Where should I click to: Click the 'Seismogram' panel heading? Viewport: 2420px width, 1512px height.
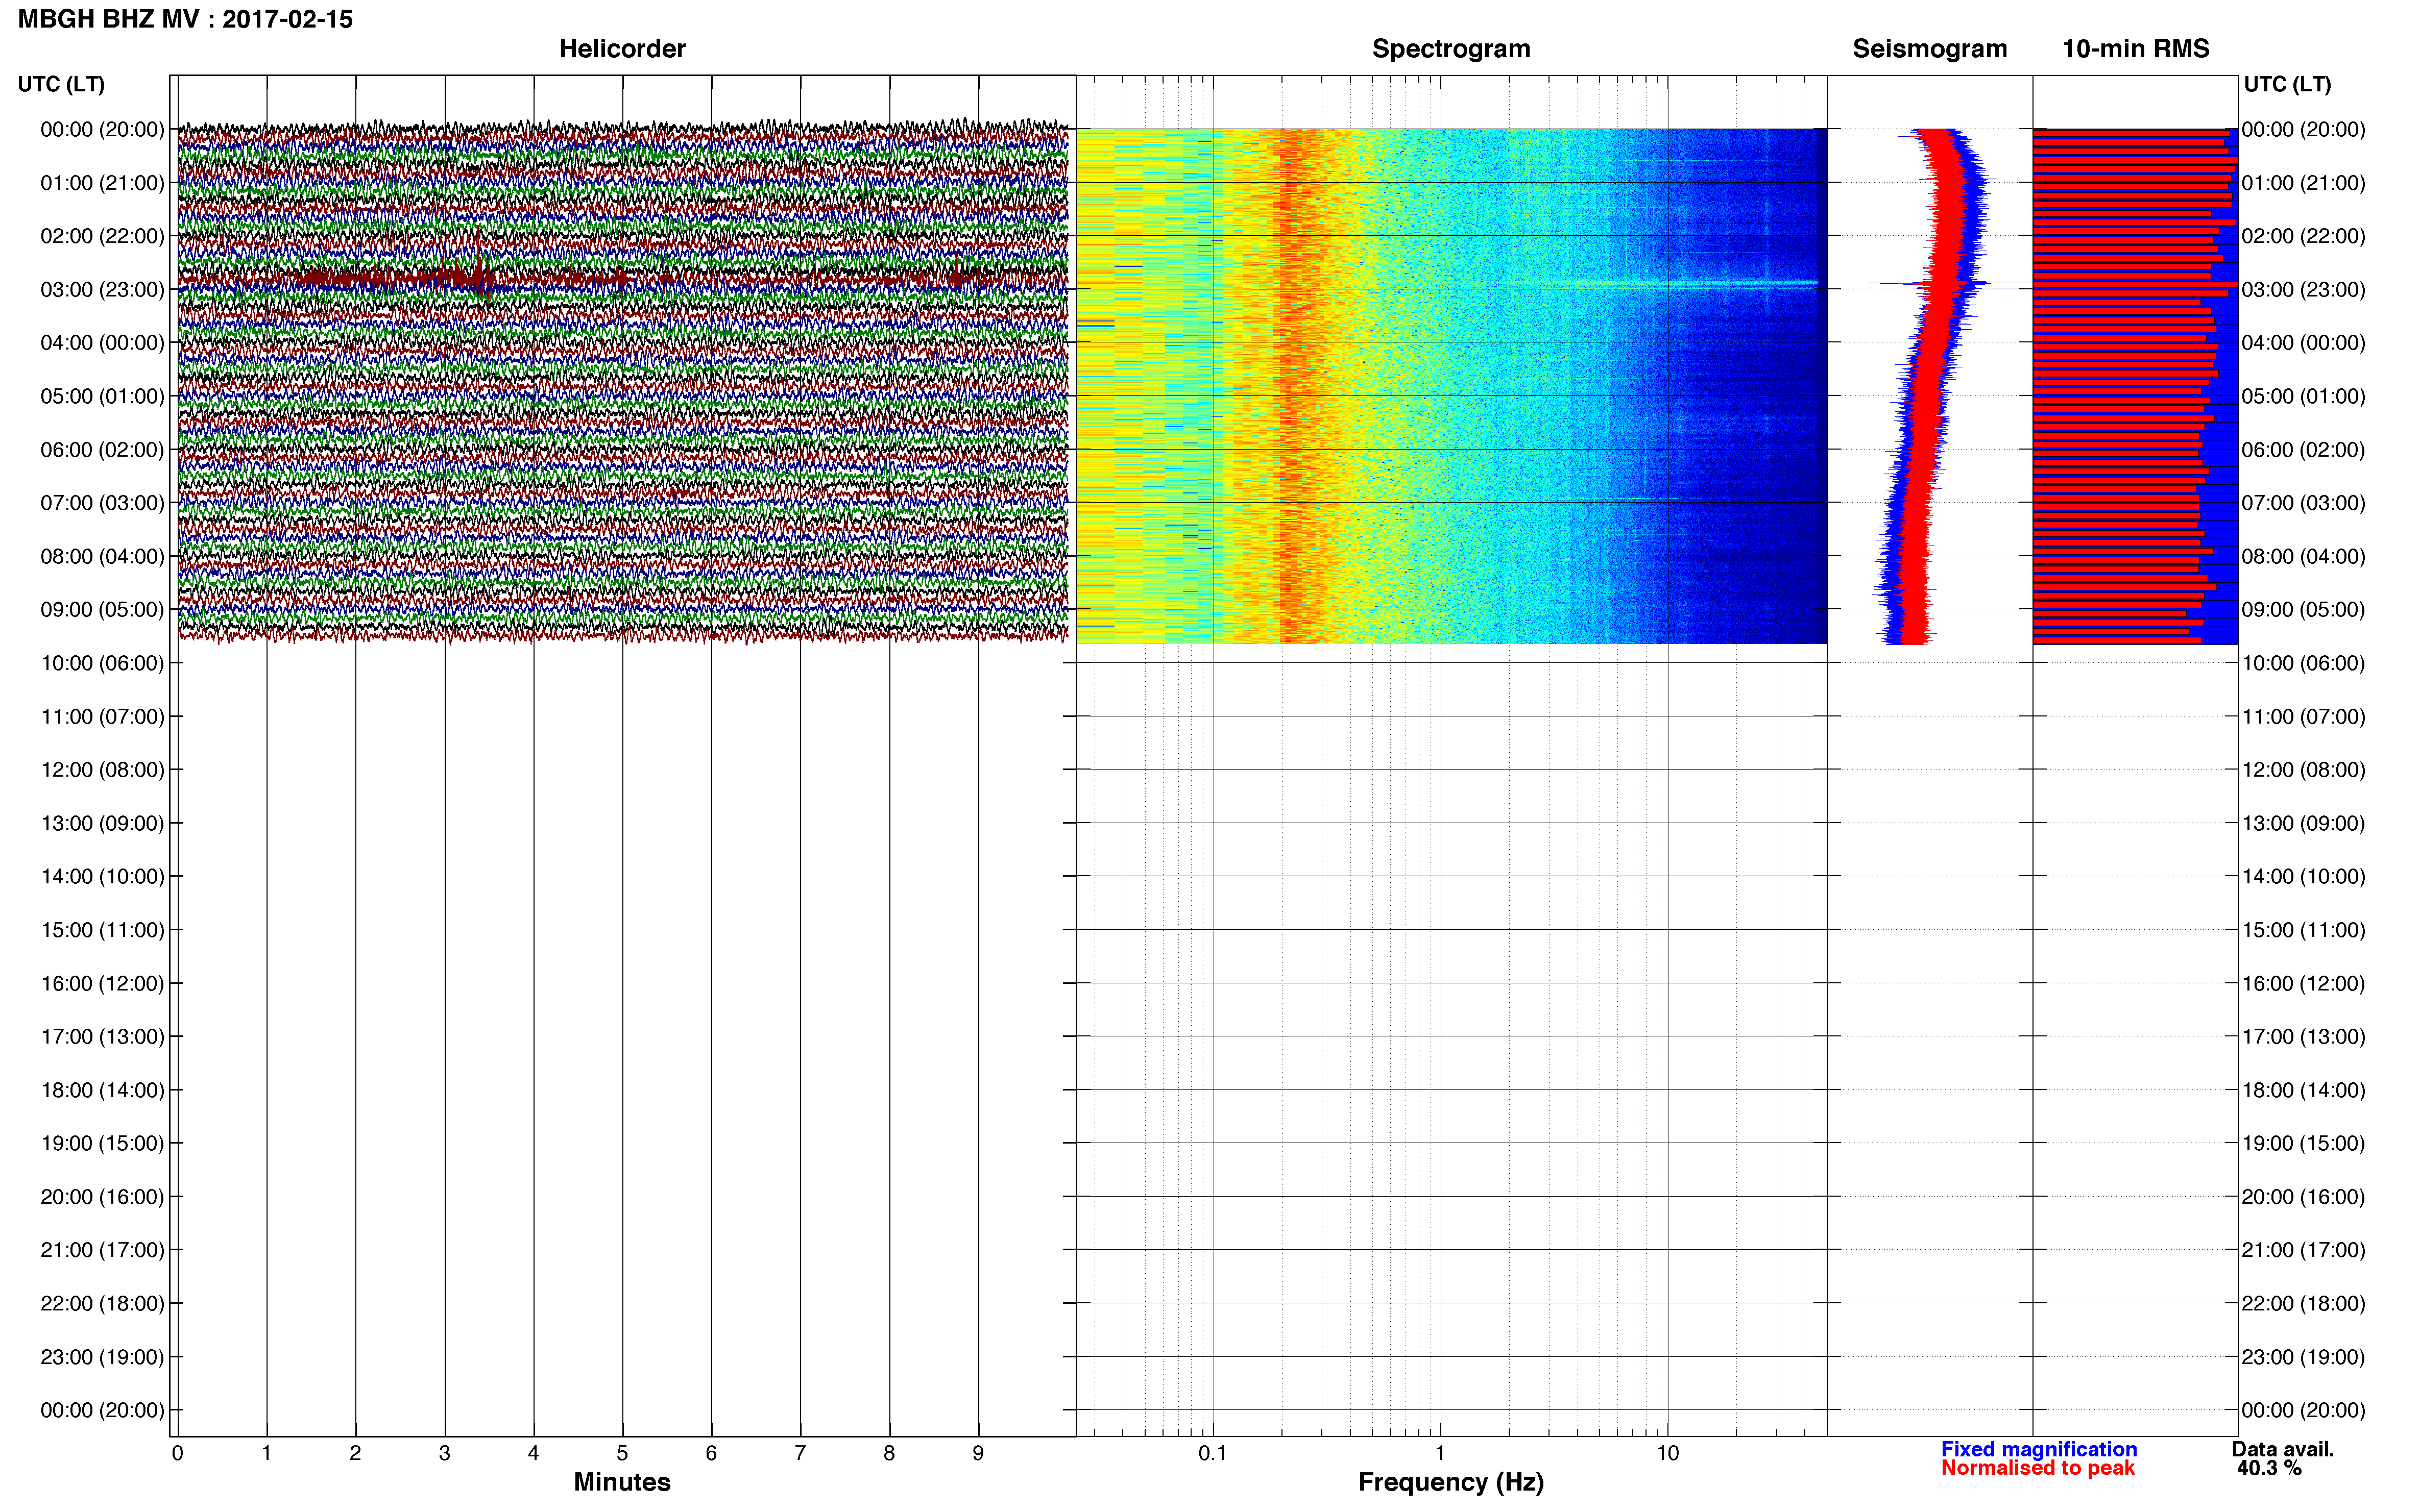(1930, 48)
